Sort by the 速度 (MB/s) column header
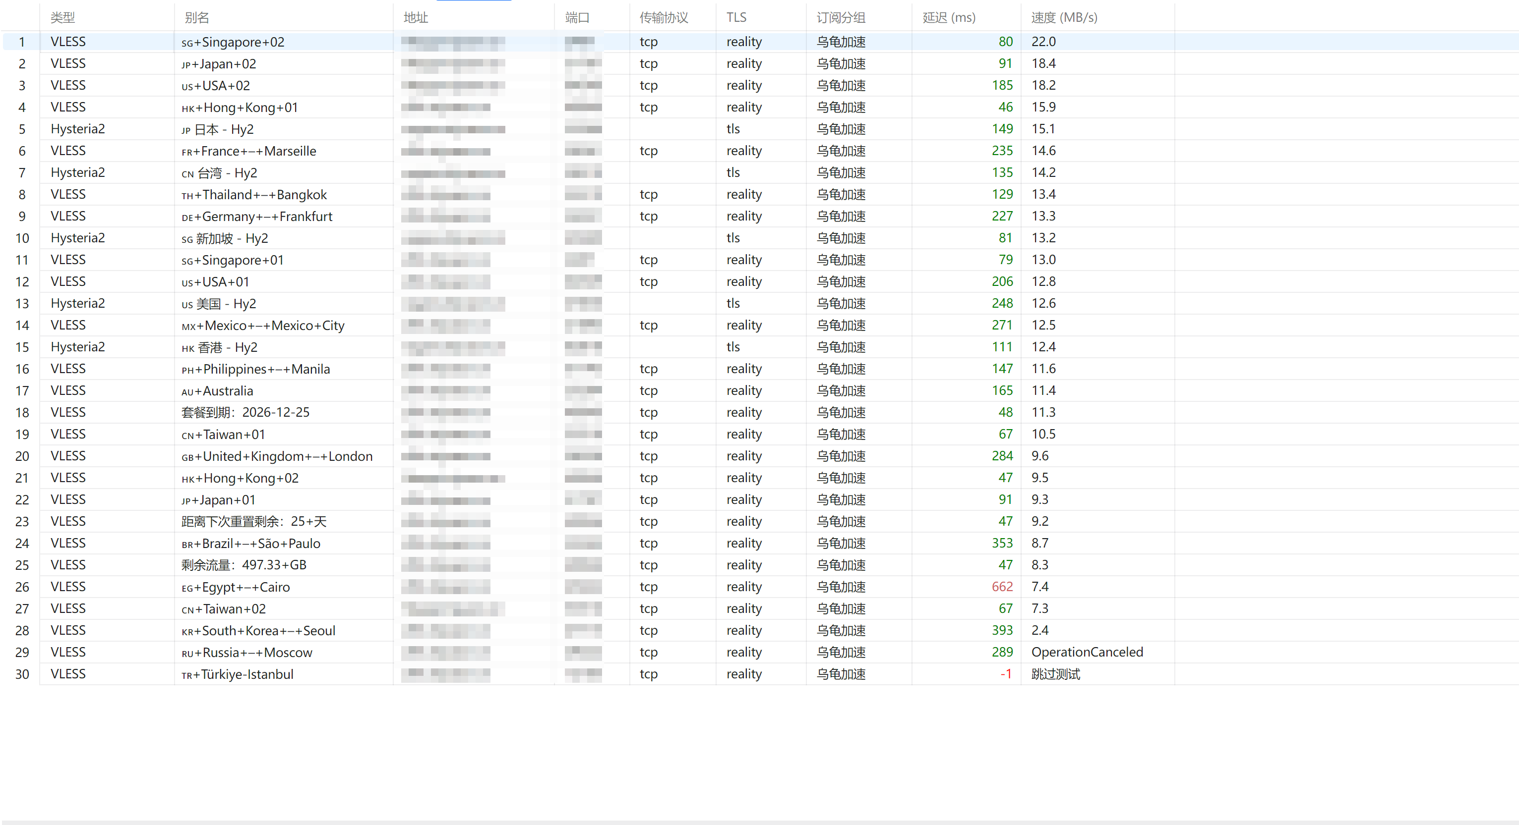Viewport: 1519px width, 825px height. point(1097,18)
